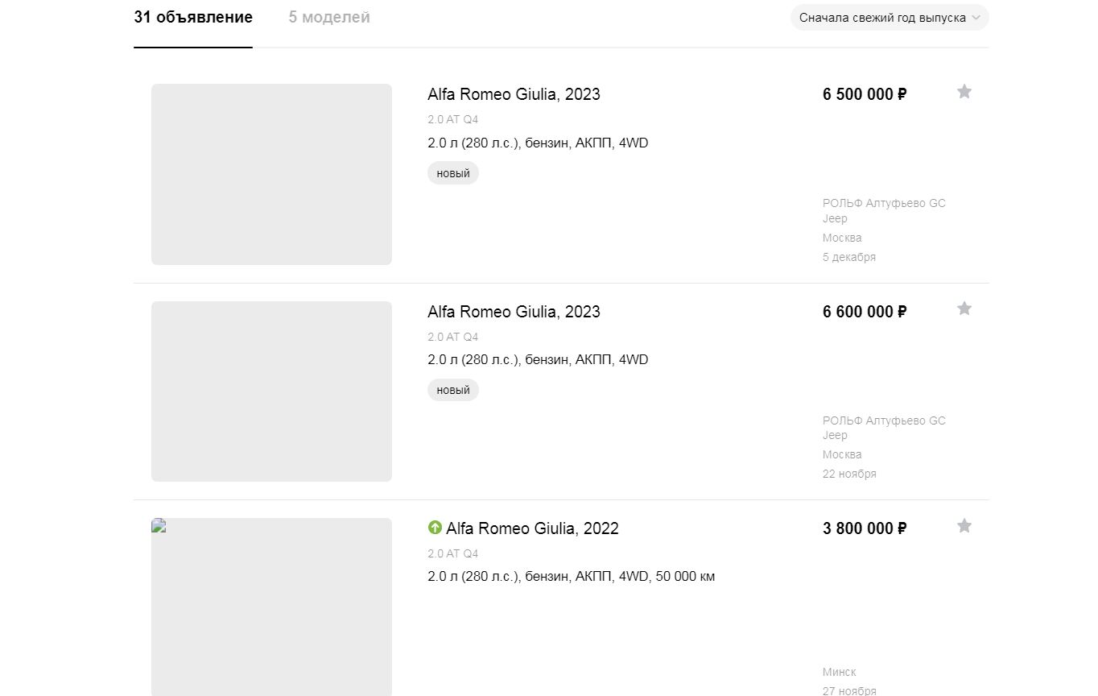Open sort dropdown 'Сначала свежий год выпуска'
Image resolution: width=1098 pixels, height=696 pixels.
point(890,18)
